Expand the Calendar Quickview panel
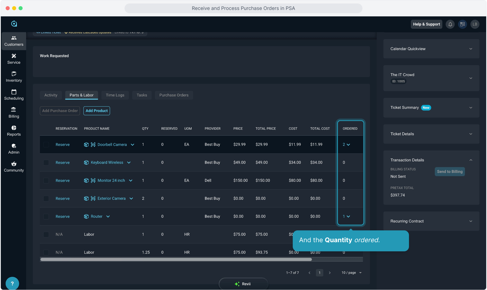Screen dimensions: 487x290 point(471,49)
